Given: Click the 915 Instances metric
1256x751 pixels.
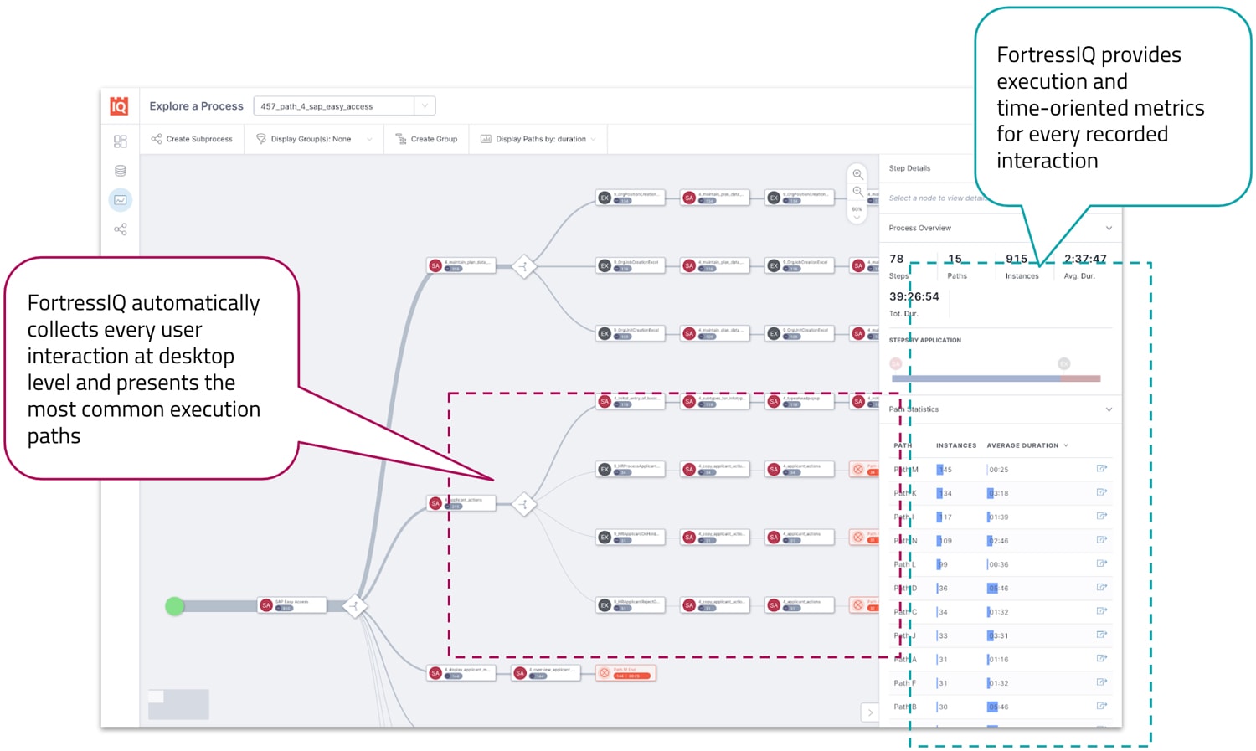Looking at the screenshot, I should [x=1021, y=266].
